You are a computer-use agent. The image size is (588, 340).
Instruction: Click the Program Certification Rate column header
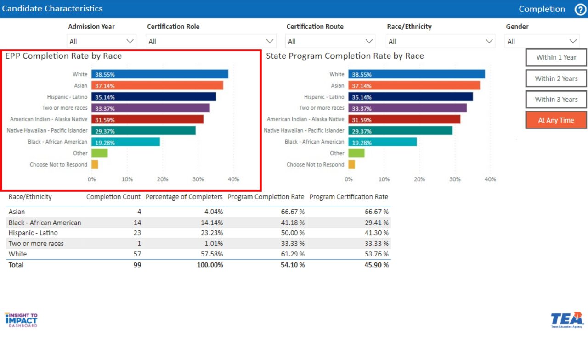(349, 197)
